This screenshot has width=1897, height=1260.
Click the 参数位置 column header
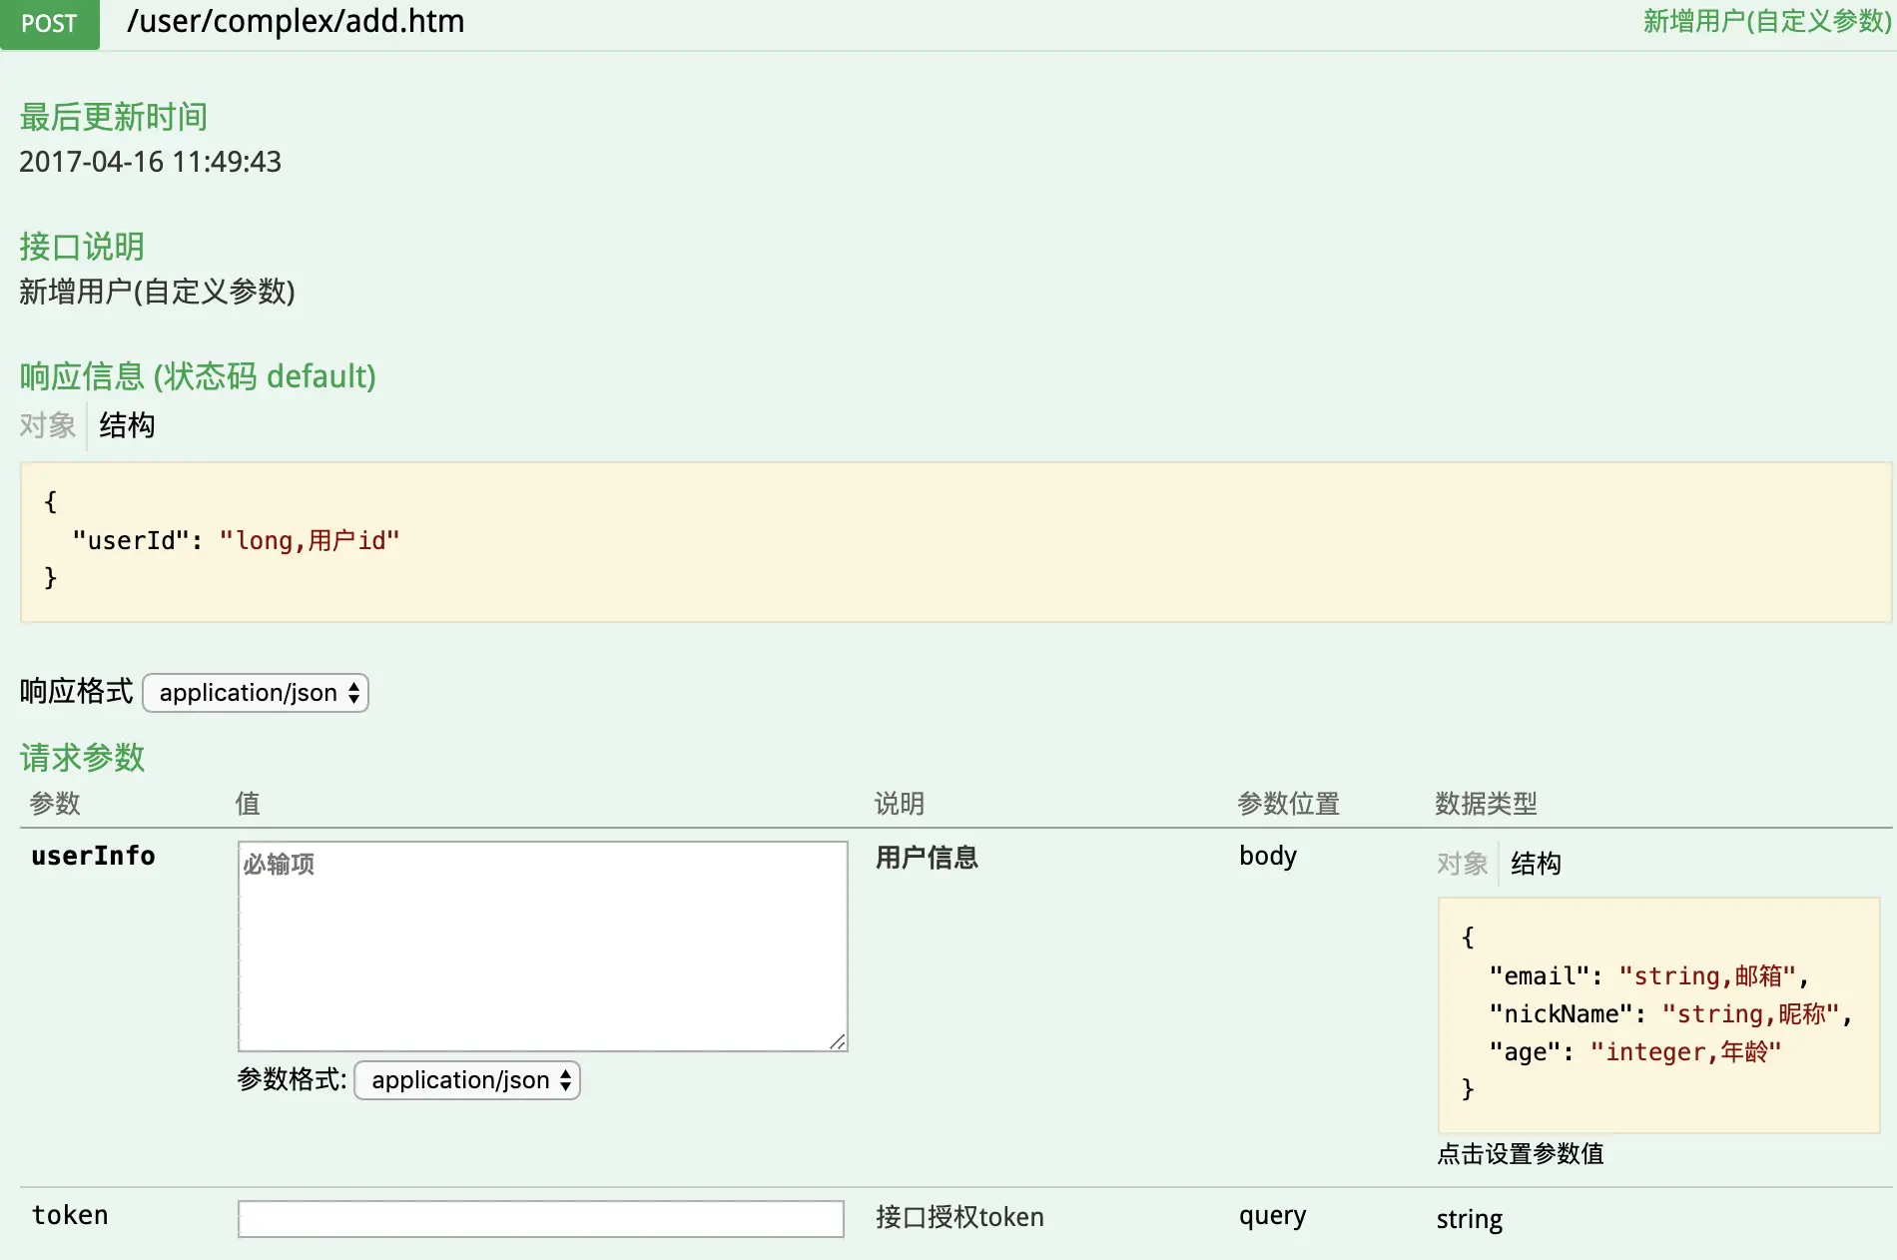click(1289, 804)
